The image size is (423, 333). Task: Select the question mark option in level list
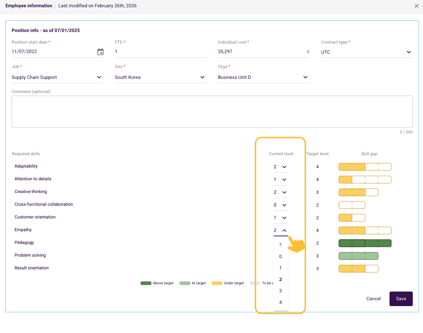281,245
